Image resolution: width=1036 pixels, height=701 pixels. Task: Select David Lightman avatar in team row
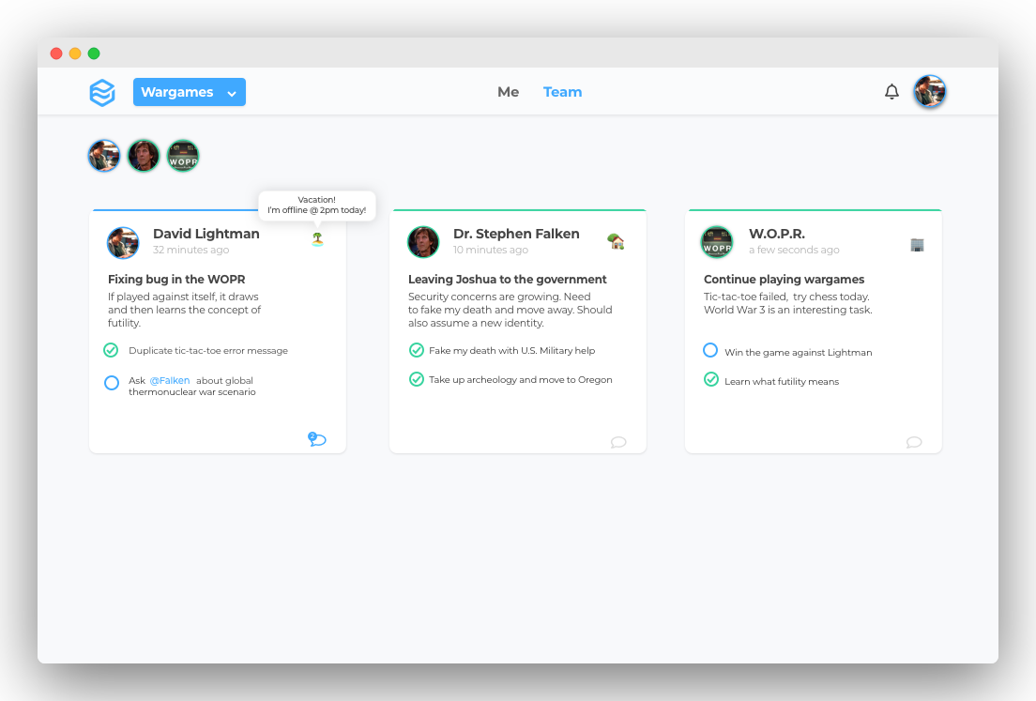(x=104, y=156)
